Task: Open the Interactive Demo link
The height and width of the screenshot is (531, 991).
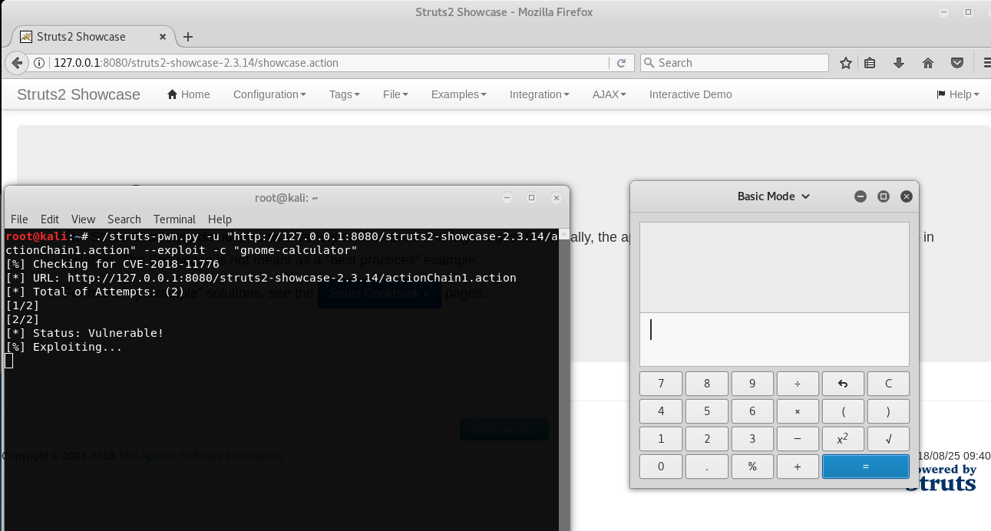Action: pos(691,94)
